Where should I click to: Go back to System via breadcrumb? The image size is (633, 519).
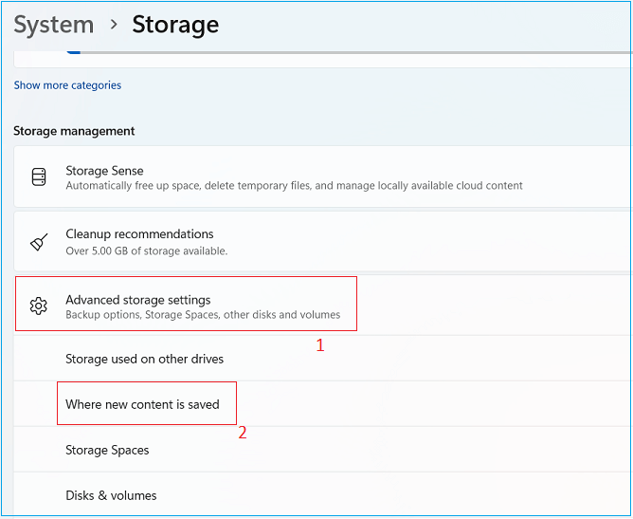coord(53,25)
